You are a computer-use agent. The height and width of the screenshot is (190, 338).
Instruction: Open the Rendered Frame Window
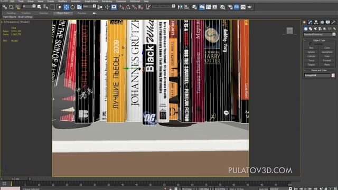tap(237, 7)
